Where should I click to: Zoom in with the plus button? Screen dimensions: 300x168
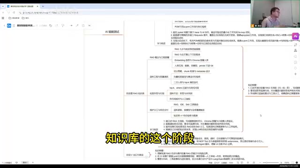coord(281,163)
